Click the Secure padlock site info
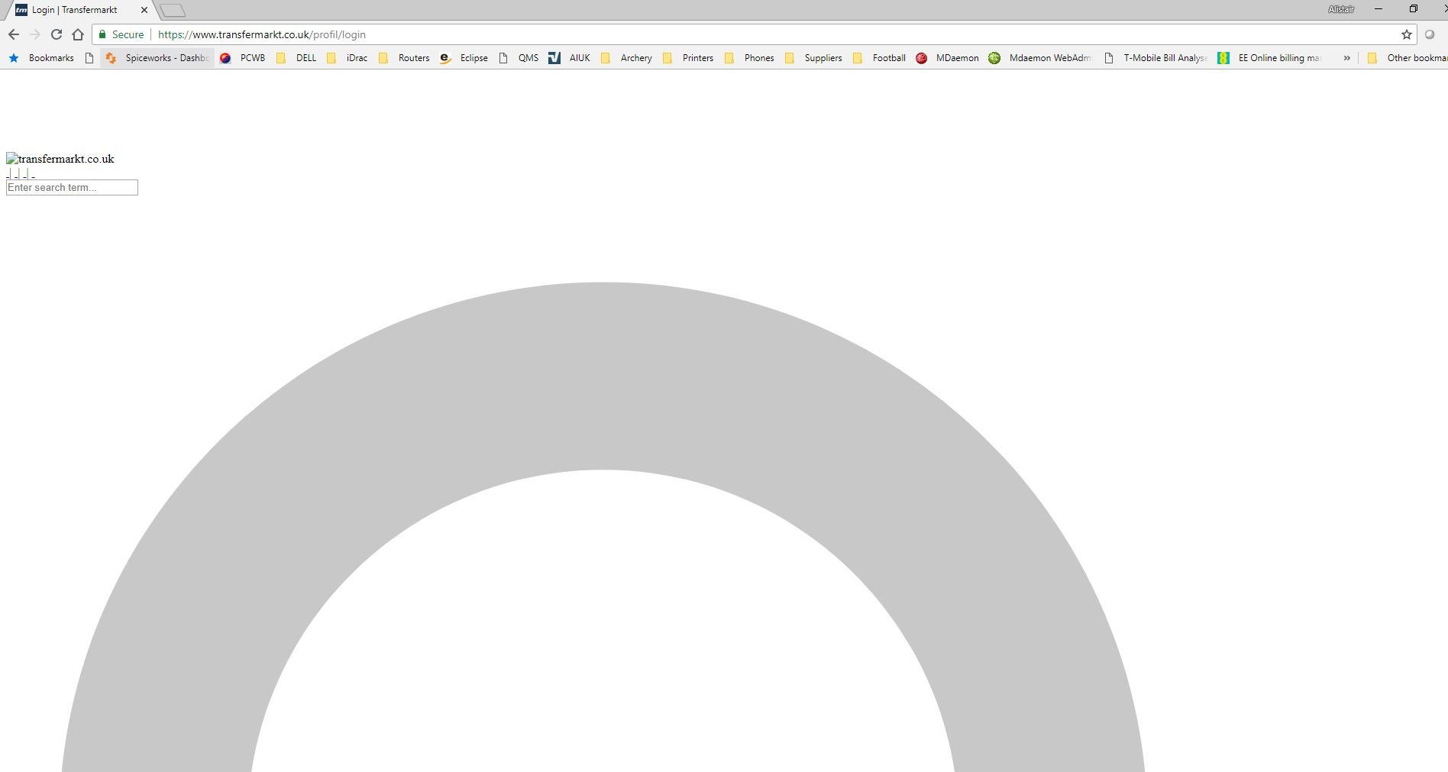 pyautogui.click(x=121, y=34)
